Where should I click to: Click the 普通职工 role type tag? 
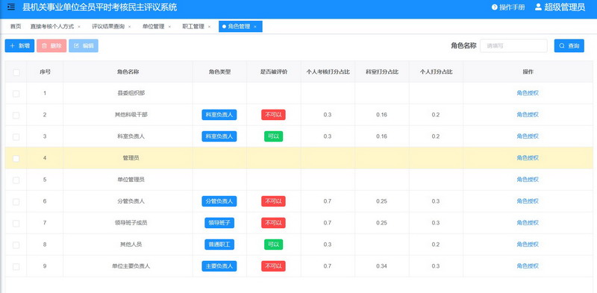(x=219, y=245)
